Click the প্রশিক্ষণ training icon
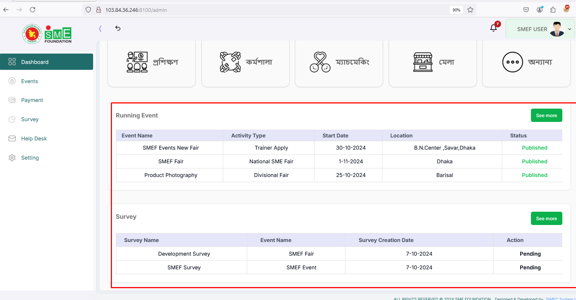The width and height of the screenshot is (576, 300). pyautogui.click(x=137, y=62)
